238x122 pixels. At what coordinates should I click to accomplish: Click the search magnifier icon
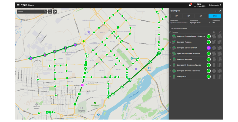coord(45,12)
